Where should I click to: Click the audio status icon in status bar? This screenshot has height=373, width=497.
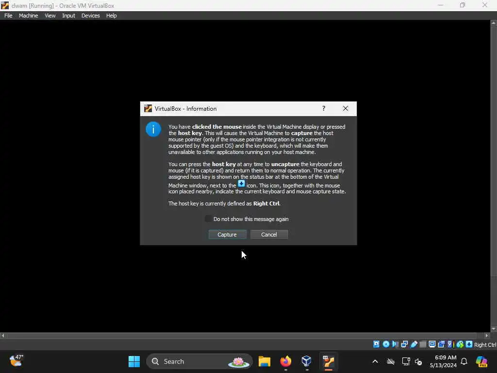(395, 344)
